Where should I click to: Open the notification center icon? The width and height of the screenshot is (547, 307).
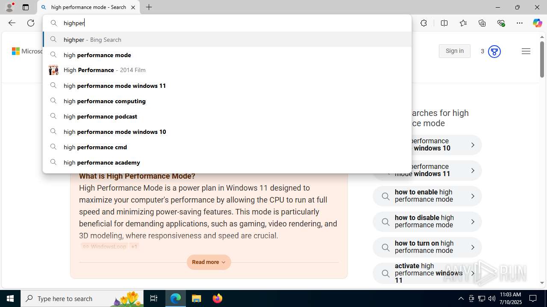tap(533, 298)
